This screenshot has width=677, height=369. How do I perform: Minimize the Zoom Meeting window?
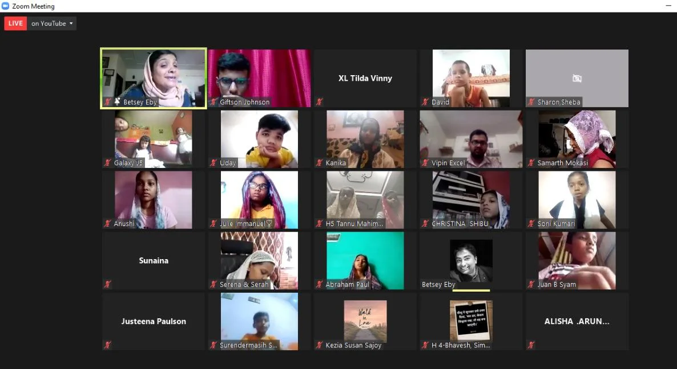(x=668, y=6)
